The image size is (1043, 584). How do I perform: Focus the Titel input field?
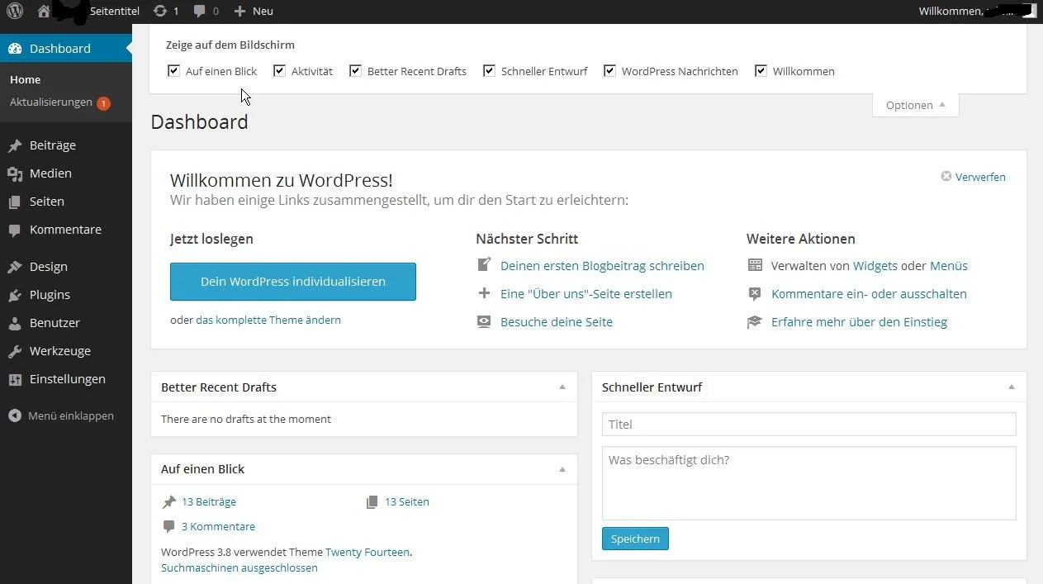[x=809, y=424]
